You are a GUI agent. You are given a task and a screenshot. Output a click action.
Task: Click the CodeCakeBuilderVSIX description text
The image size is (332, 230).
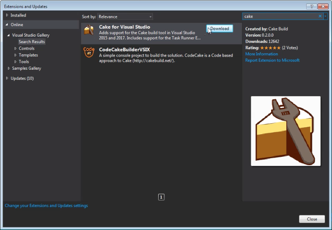point(166,58)
